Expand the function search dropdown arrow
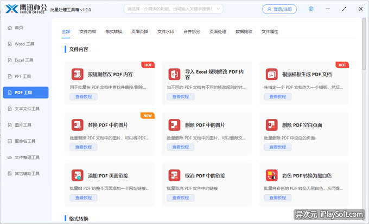 pyautogui.click(x=218, y=9)
